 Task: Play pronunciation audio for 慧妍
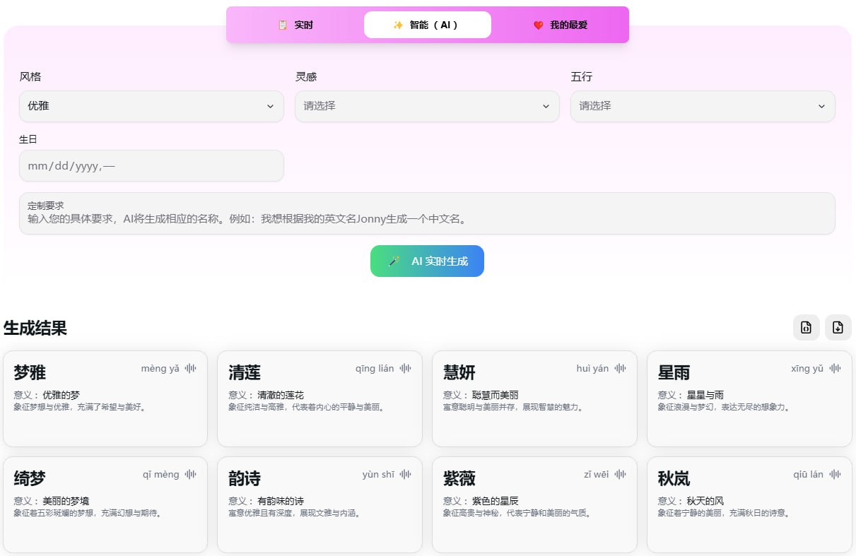(621, 368)
